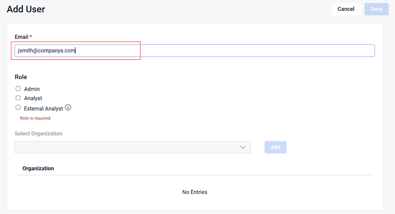Open the Select Organization dropdown field
The image size is (395, 214).
coord(125,147)
